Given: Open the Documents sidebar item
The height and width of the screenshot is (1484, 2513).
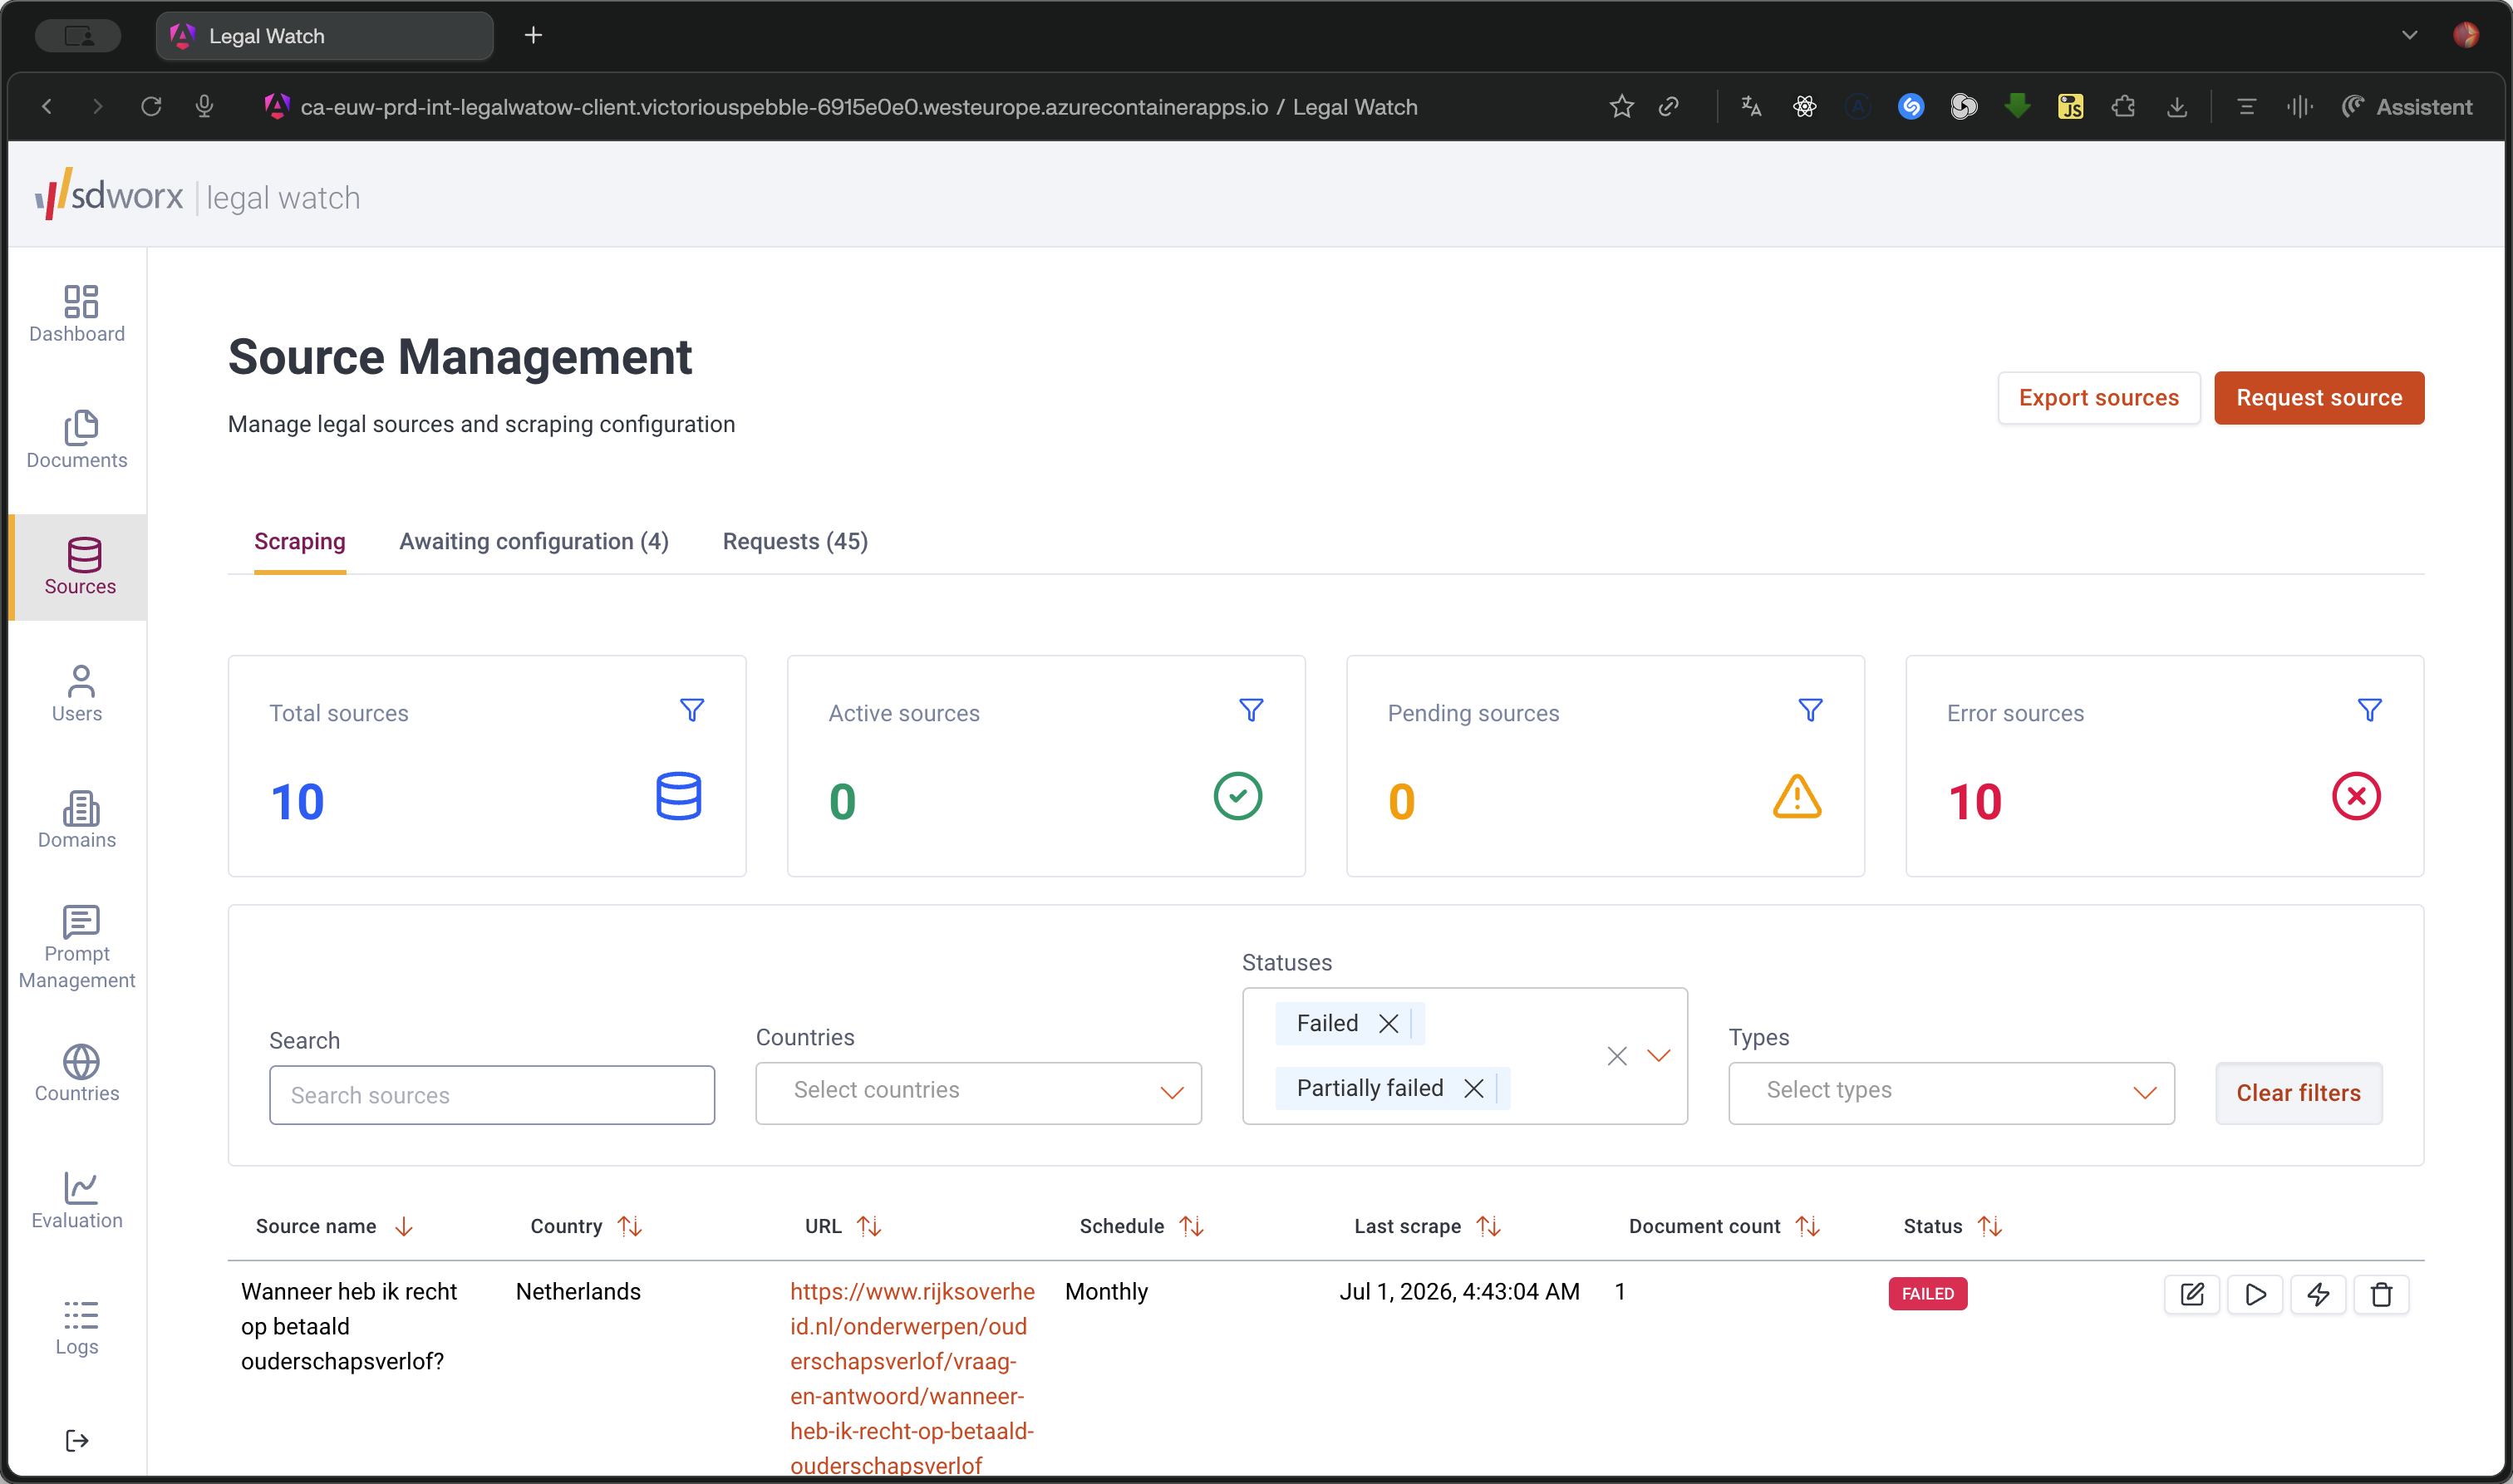Looking at the screenshot, I should pos(77,440).
